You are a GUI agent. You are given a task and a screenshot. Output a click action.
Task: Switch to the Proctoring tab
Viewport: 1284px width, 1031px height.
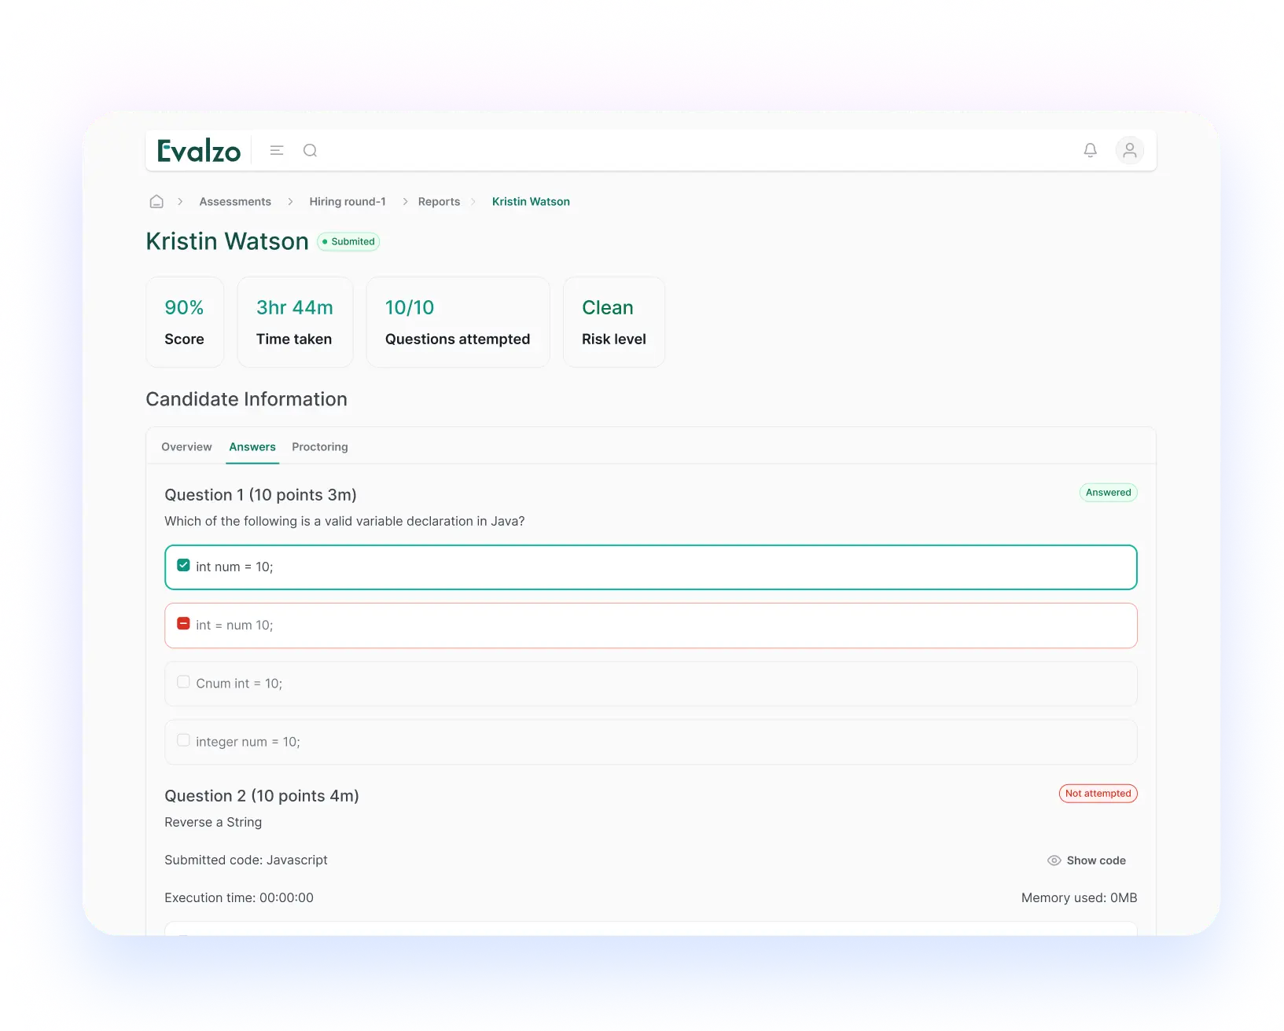pos(319,446)
